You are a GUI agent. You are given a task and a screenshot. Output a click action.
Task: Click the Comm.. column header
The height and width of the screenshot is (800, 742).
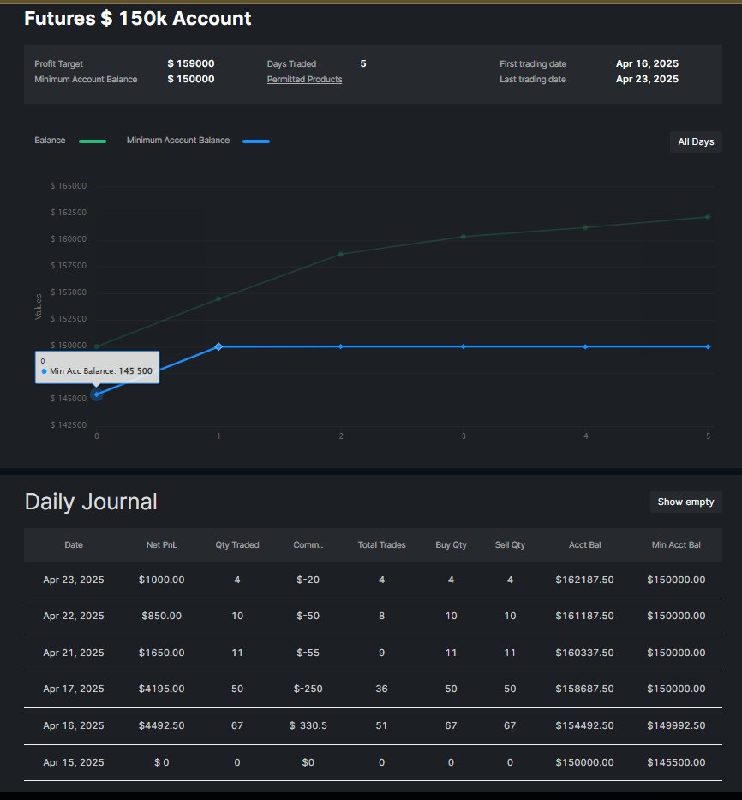click(308, 544)
